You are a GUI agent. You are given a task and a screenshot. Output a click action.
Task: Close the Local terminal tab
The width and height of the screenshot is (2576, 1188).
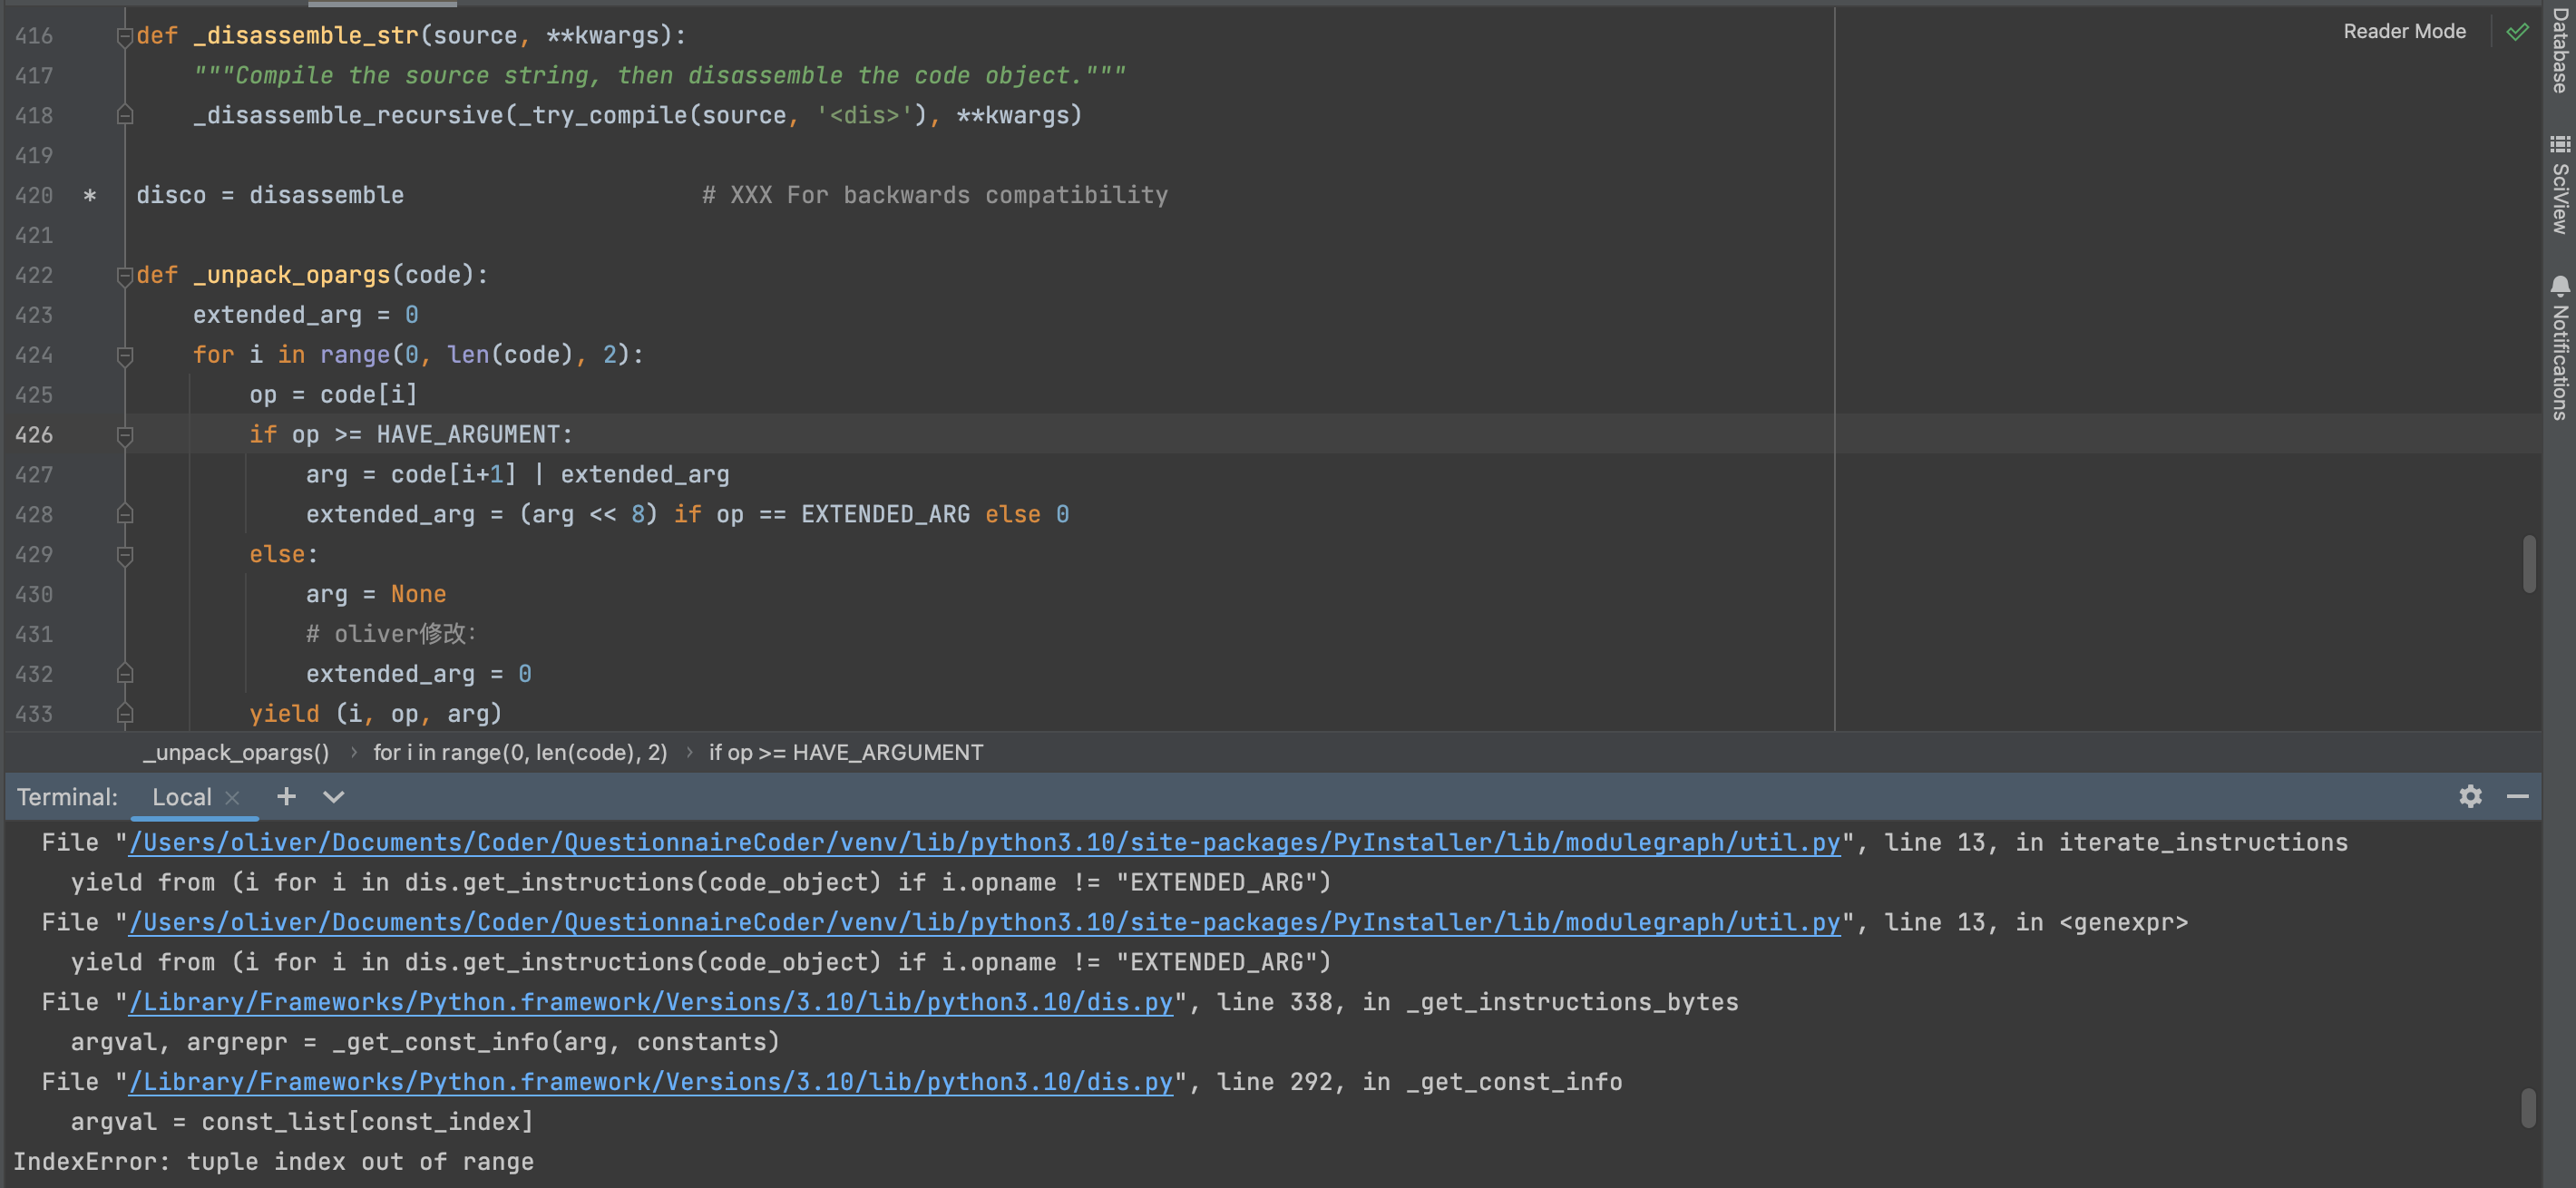(x=233, y=797)
